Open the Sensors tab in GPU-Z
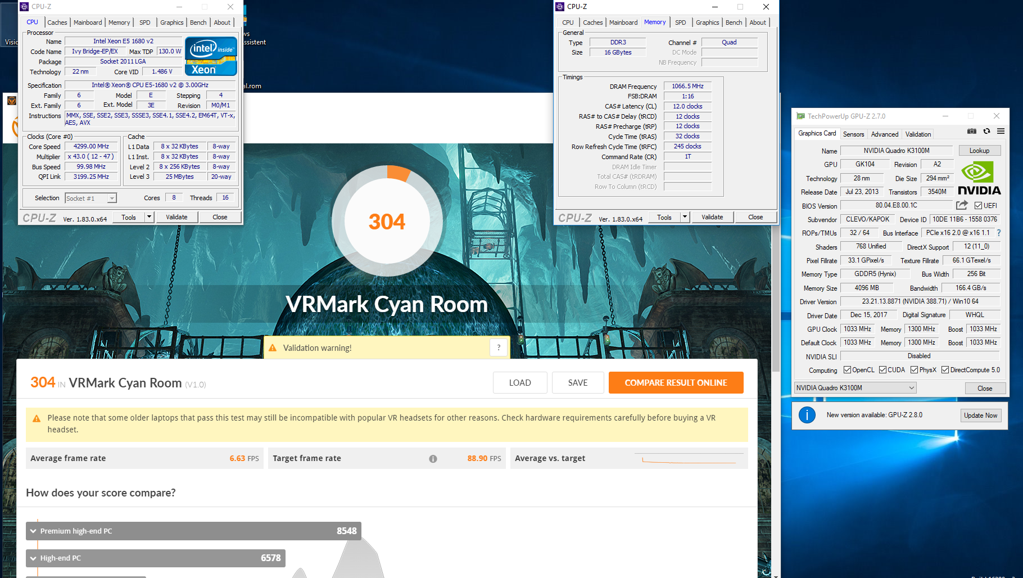This screenshot has width=1023, height=578. tap(853, 134)
